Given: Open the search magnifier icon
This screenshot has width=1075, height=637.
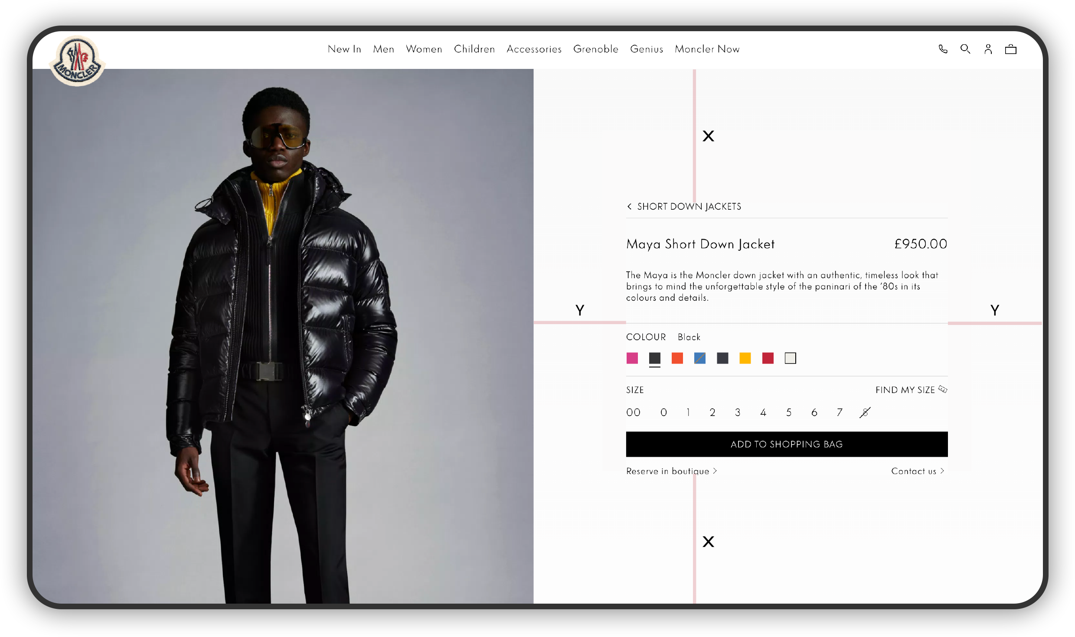Looking at the screenshot, I should point(965,49).
